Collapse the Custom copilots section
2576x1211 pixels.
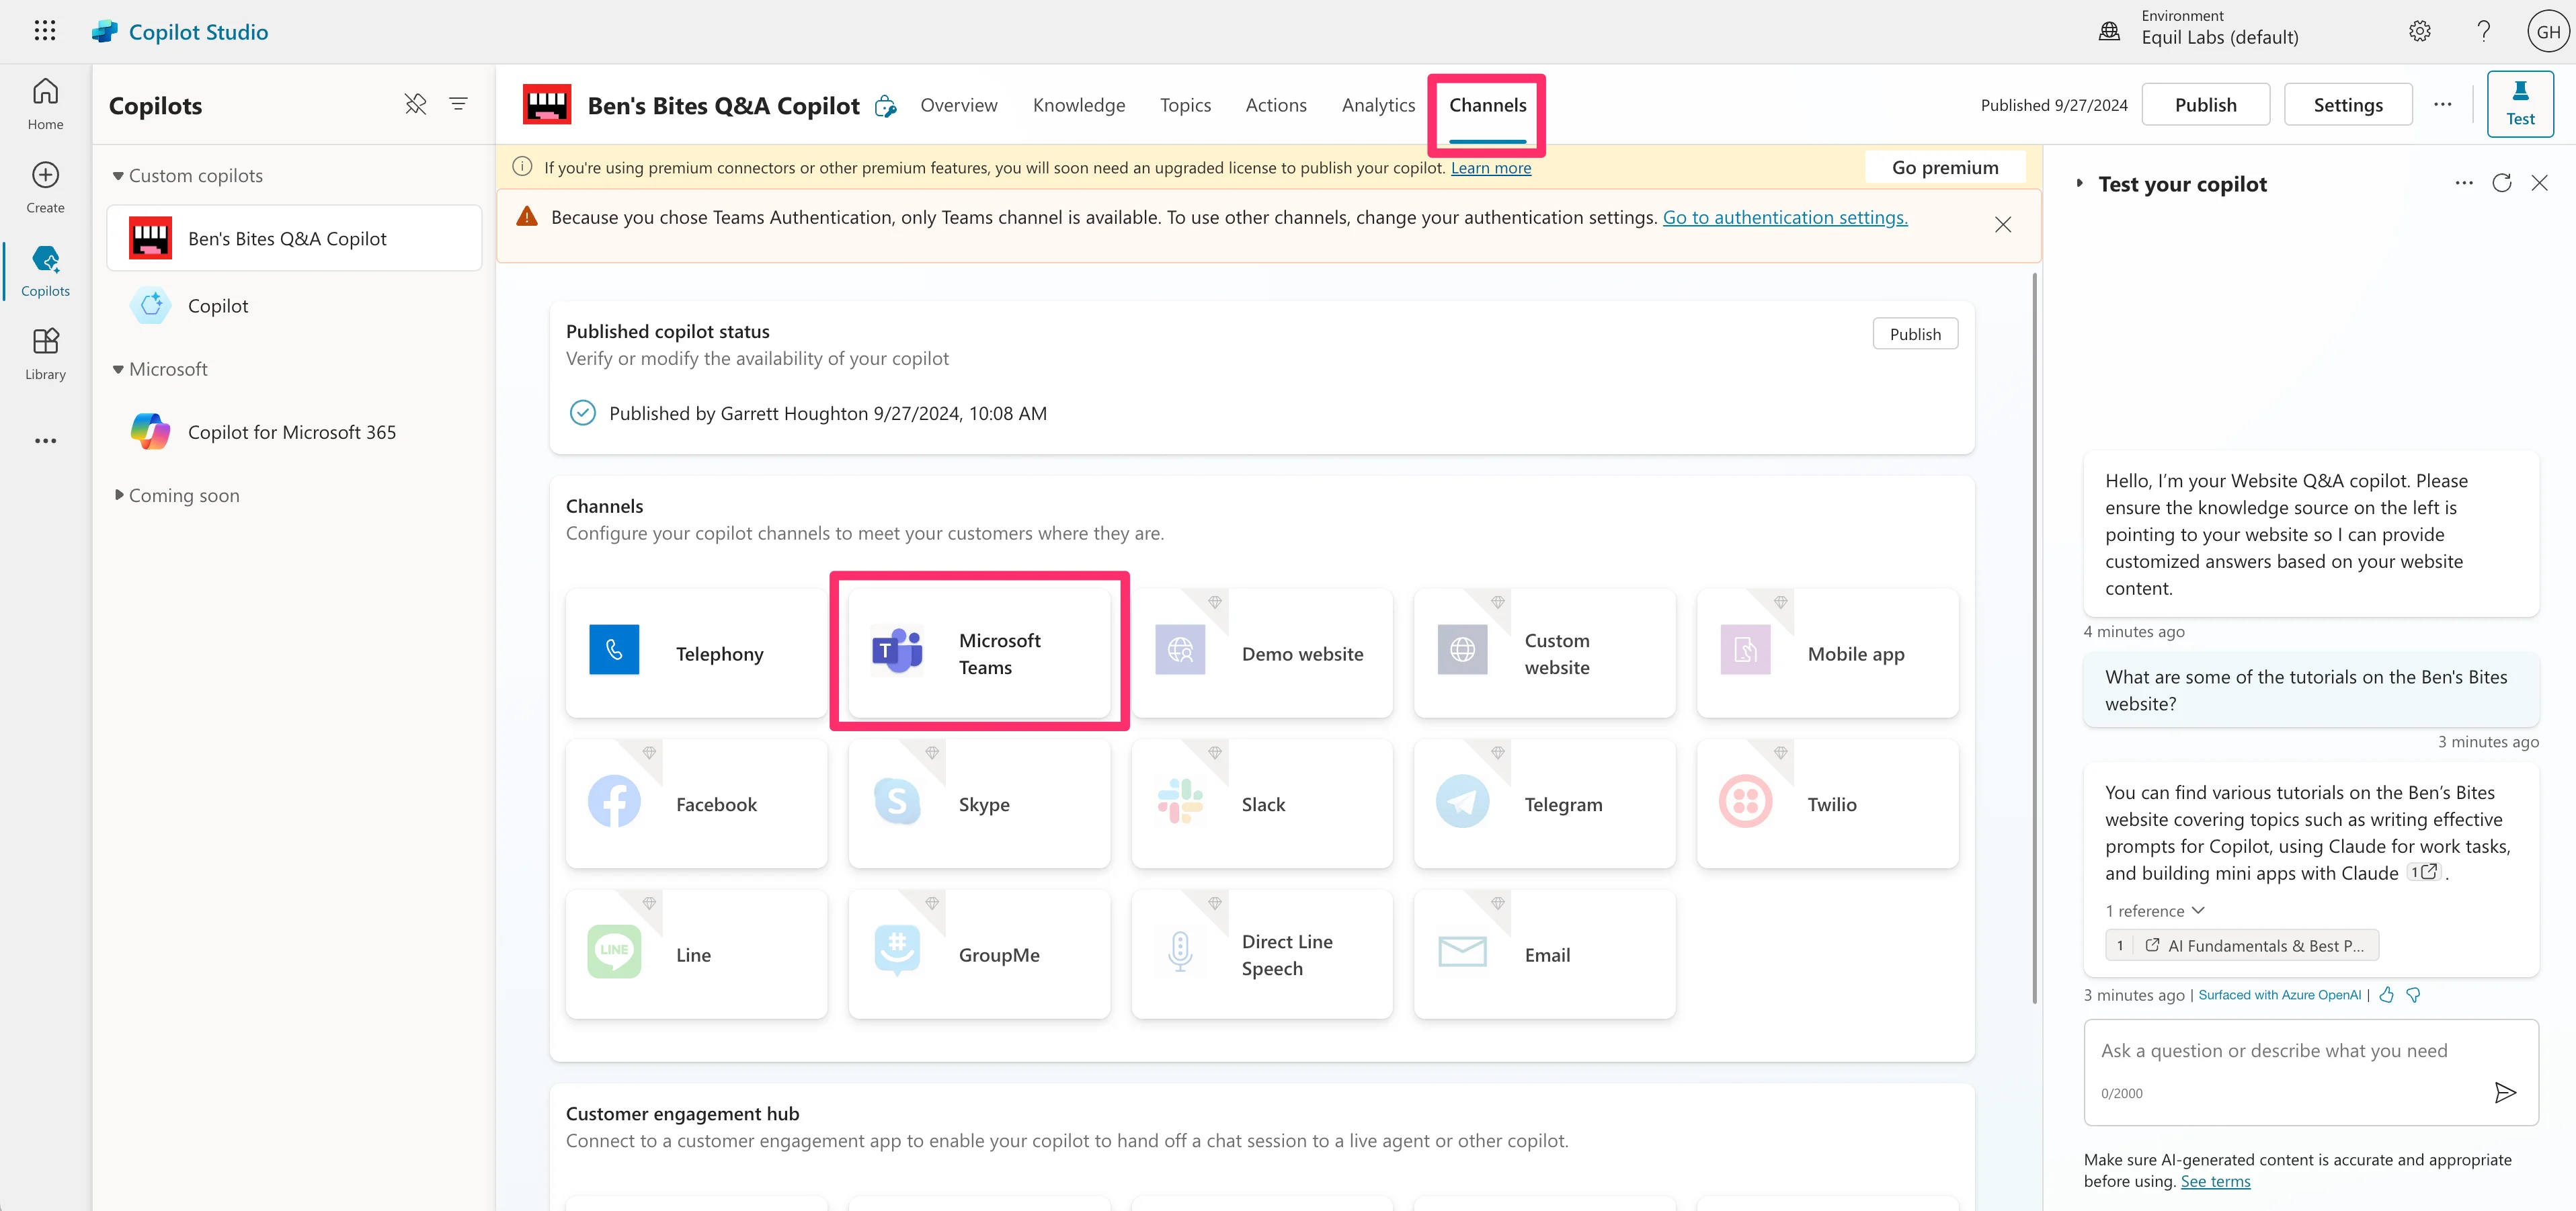coord(118,176)
